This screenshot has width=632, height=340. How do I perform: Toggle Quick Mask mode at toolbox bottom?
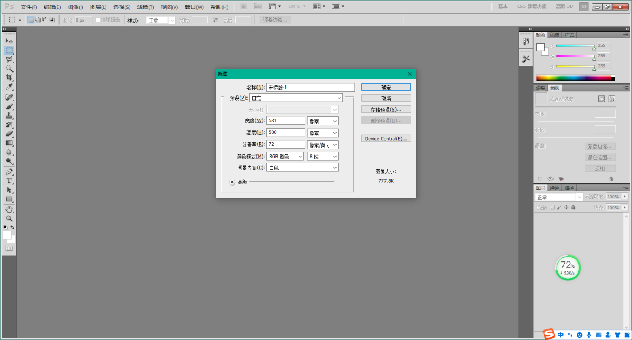(9, 248)
